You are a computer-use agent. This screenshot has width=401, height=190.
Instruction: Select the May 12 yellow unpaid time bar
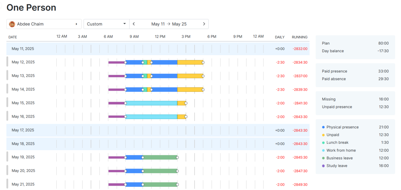point(190,62)
